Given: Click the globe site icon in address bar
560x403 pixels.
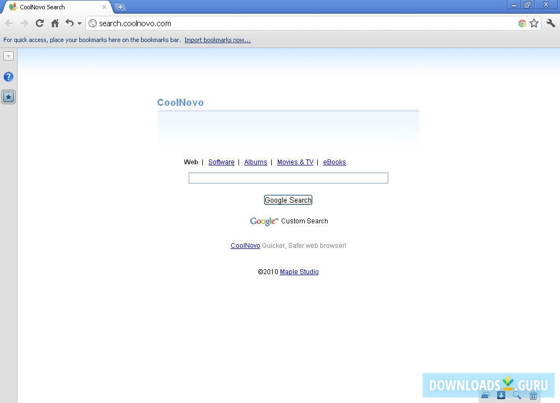Looking at the screenshot, I should 92,23.
